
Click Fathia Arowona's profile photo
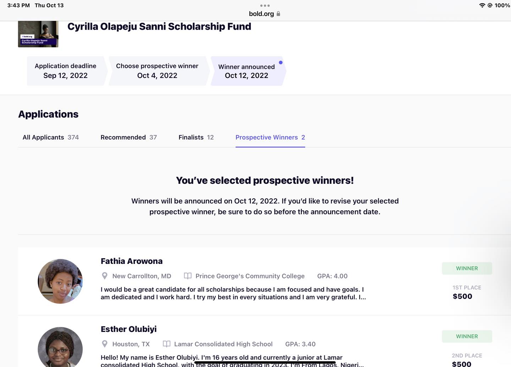(60, 281)
